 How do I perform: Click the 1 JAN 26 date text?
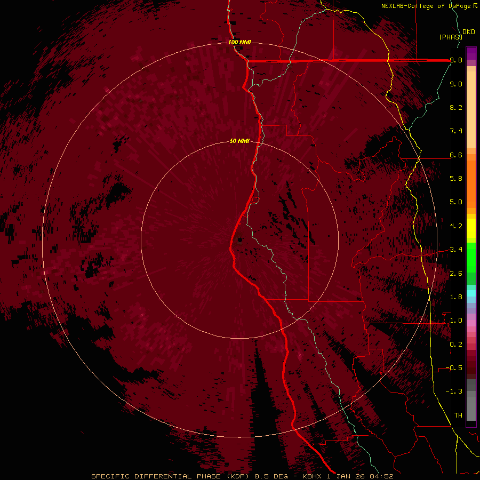pos(345,476)
